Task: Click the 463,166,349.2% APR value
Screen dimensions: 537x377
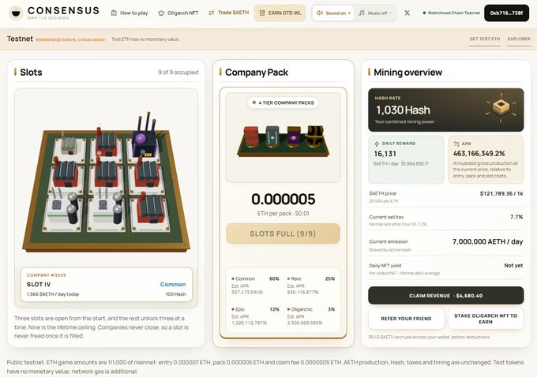Action: pos(479,154)
